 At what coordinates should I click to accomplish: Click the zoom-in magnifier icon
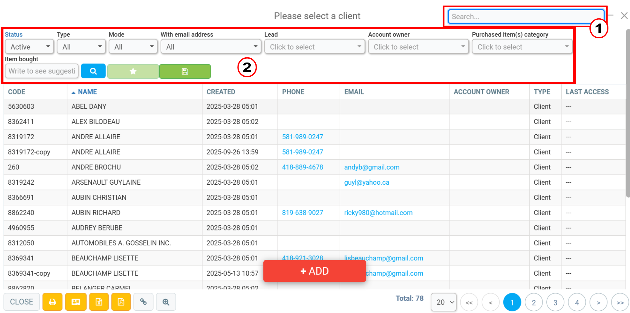click(166, 302)
